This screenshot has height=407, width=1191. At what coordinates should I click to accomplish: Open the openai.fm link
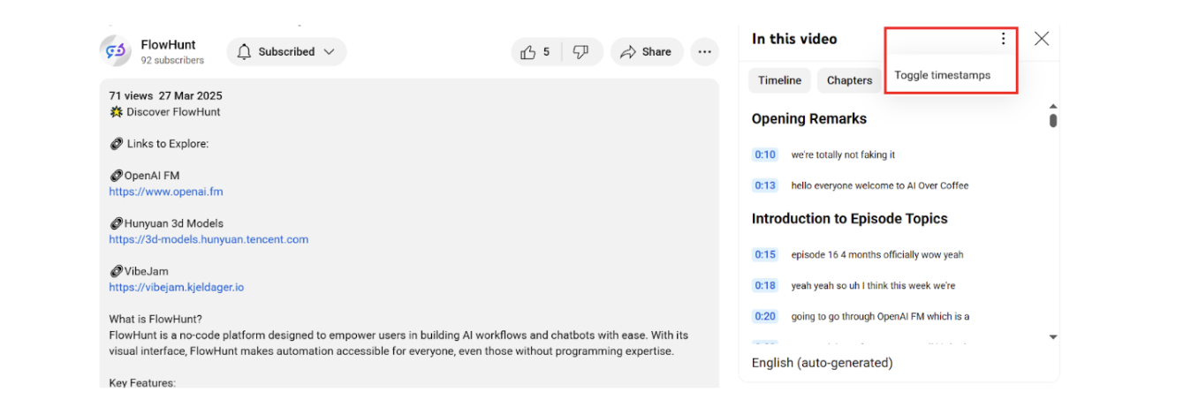pos(166,192)
